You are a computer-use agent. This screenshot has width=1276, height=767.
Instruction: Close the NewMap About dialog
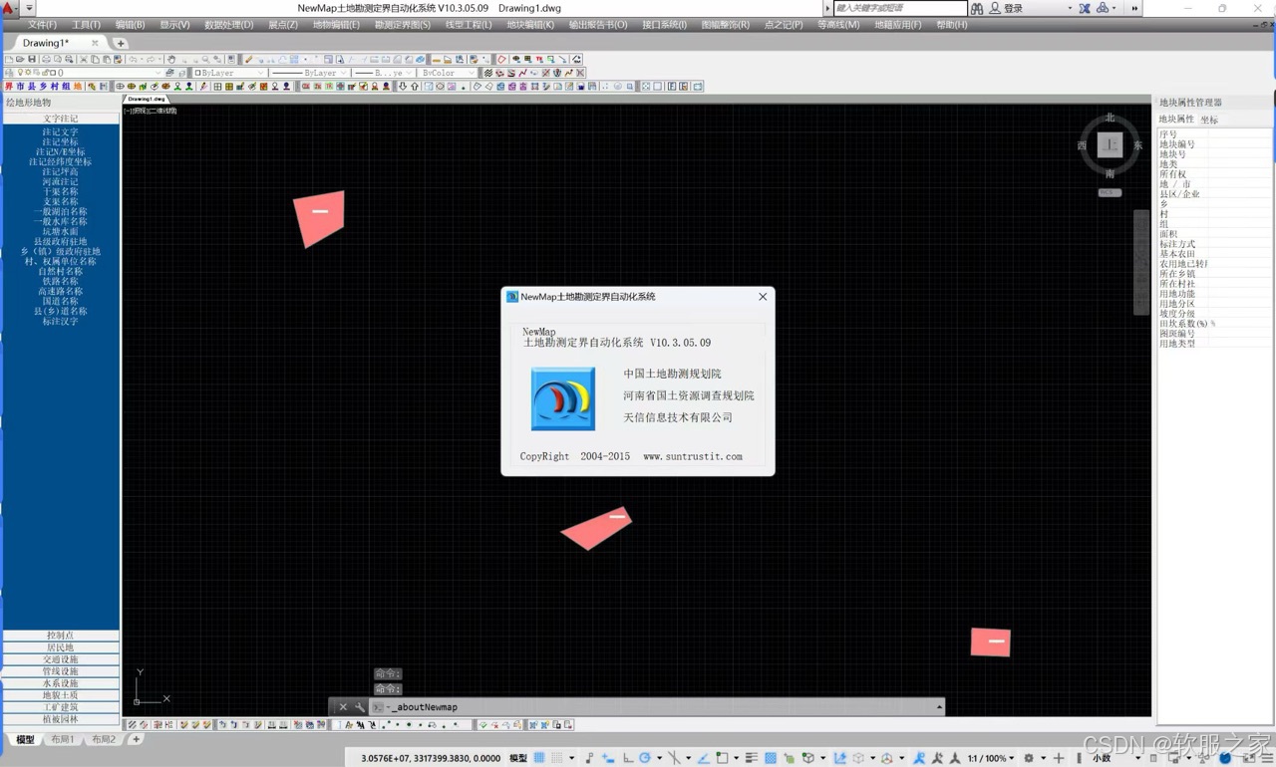click(x=763, y=297)
